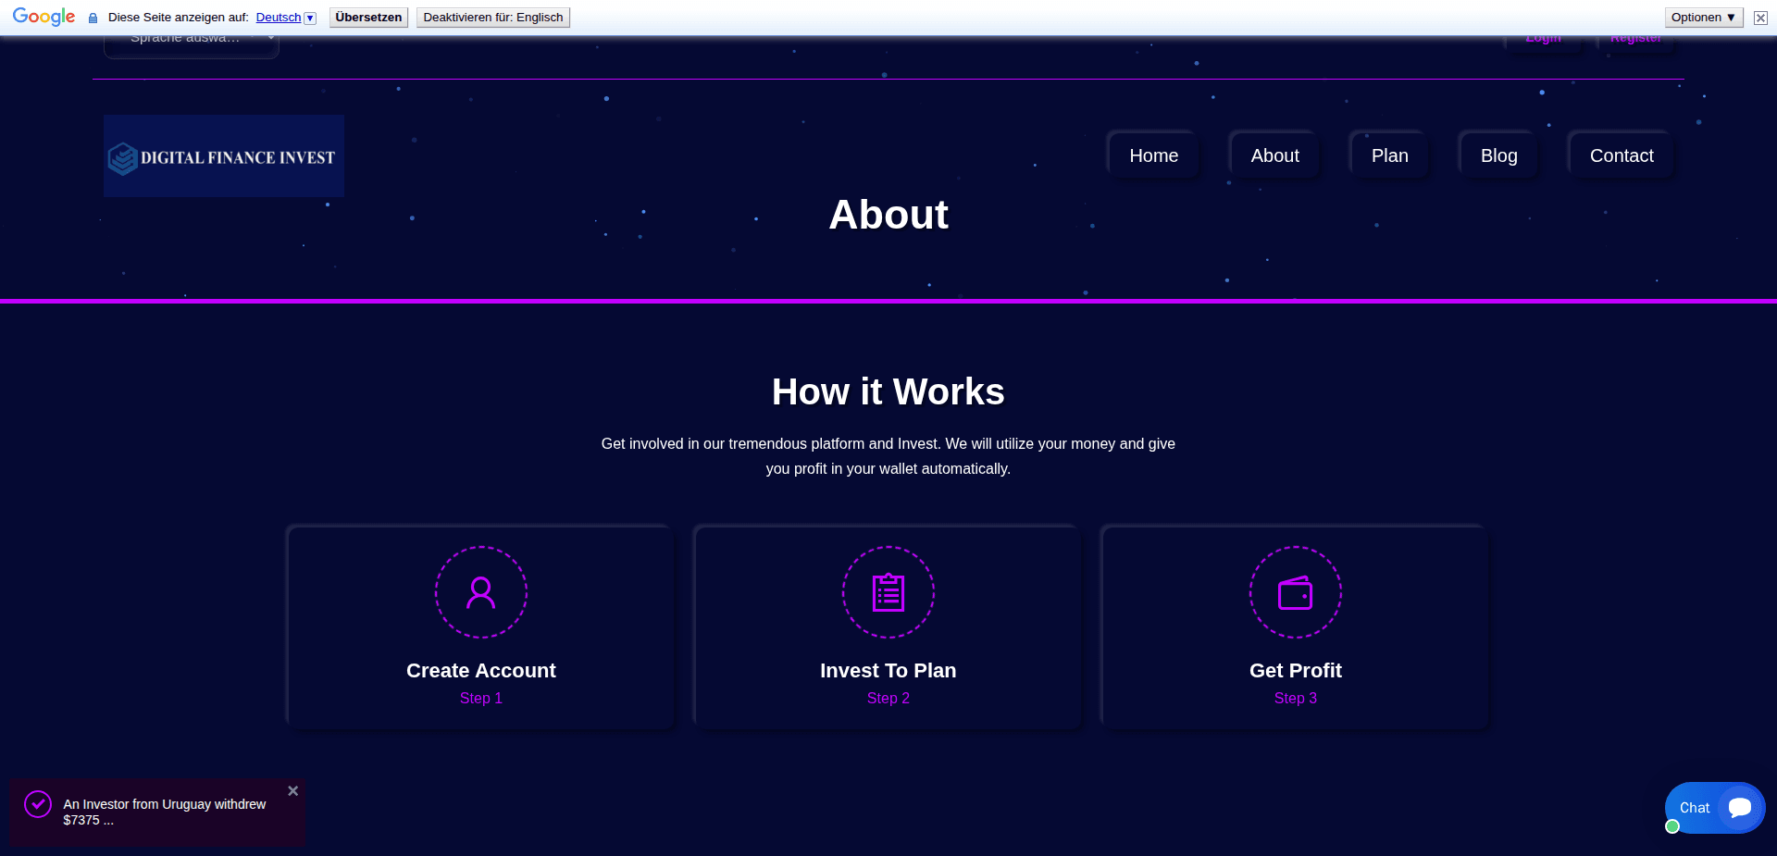
Task: Open the Contact page
Action: click(1621, 155)
